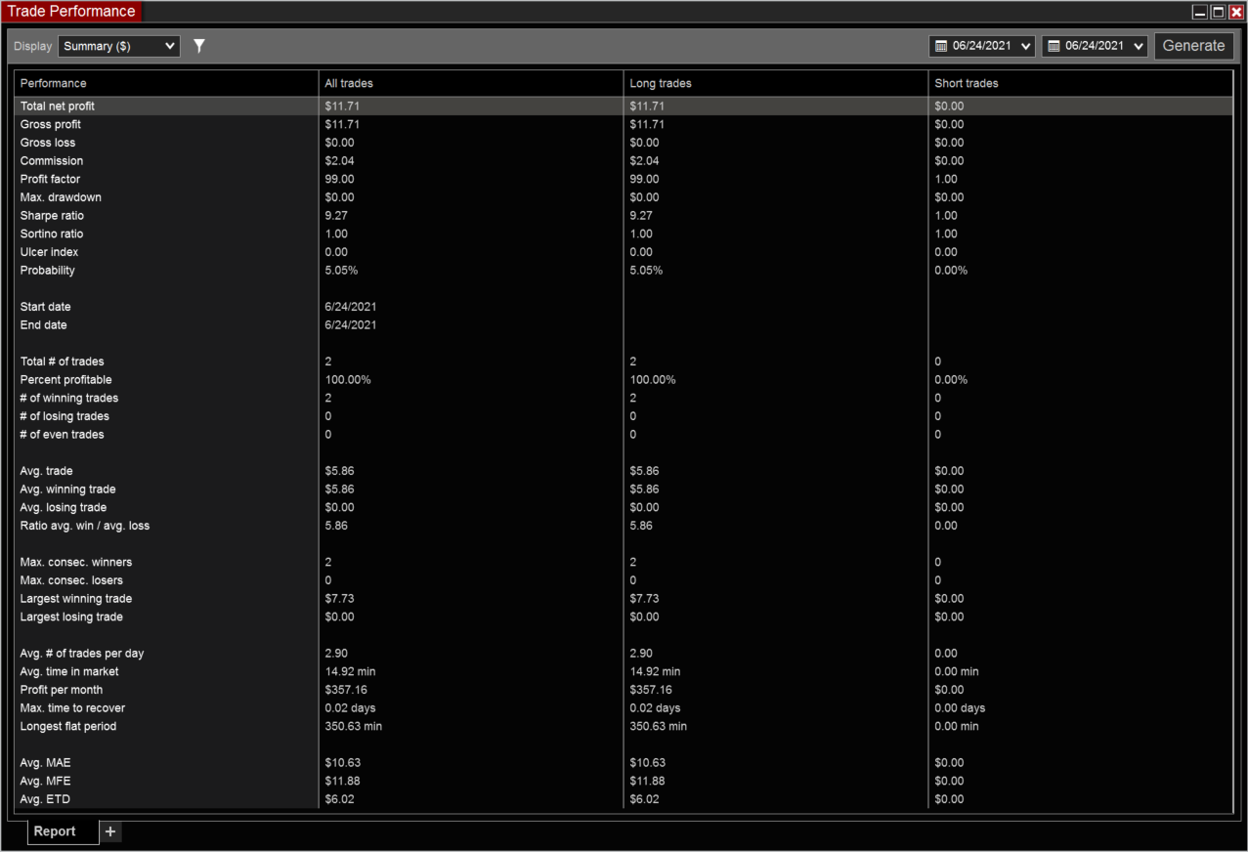1248x852 pixels.
Task: Open the start date calendar icon
Action: [x=941, y=46]
